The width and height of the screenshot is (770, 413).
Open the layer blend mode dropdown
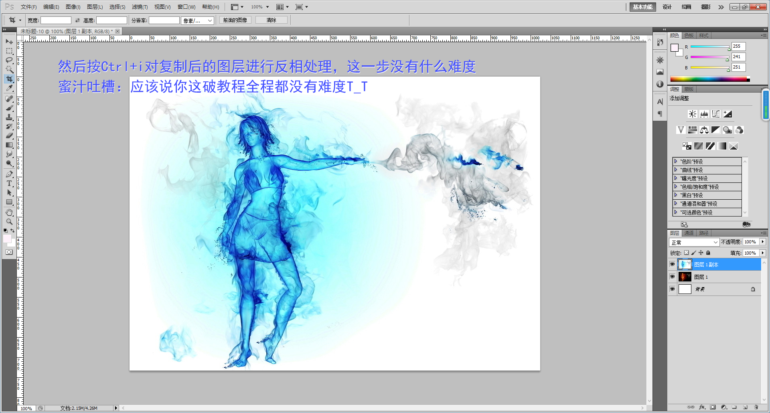tap(694, 242)
